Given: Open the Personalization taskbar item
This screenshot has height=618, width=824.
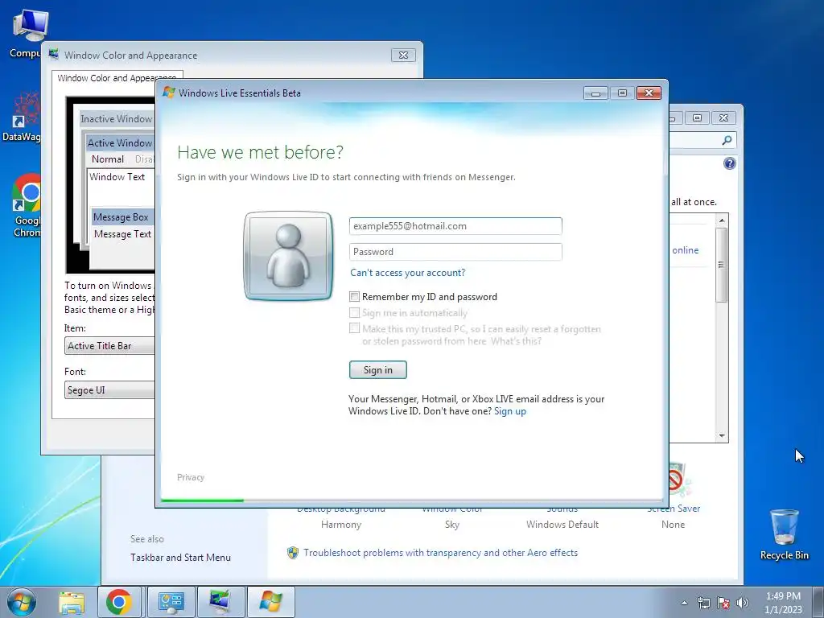Looking at the screenshot, I should (220, 602).
